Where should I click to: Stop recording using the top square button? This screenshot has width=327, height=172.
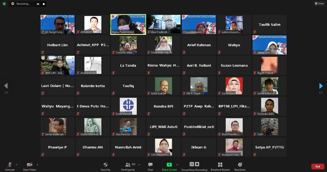click(x=44, y=4)
